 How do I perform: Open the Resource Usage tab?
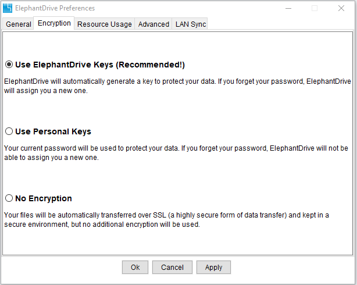(x=105, y=24)
